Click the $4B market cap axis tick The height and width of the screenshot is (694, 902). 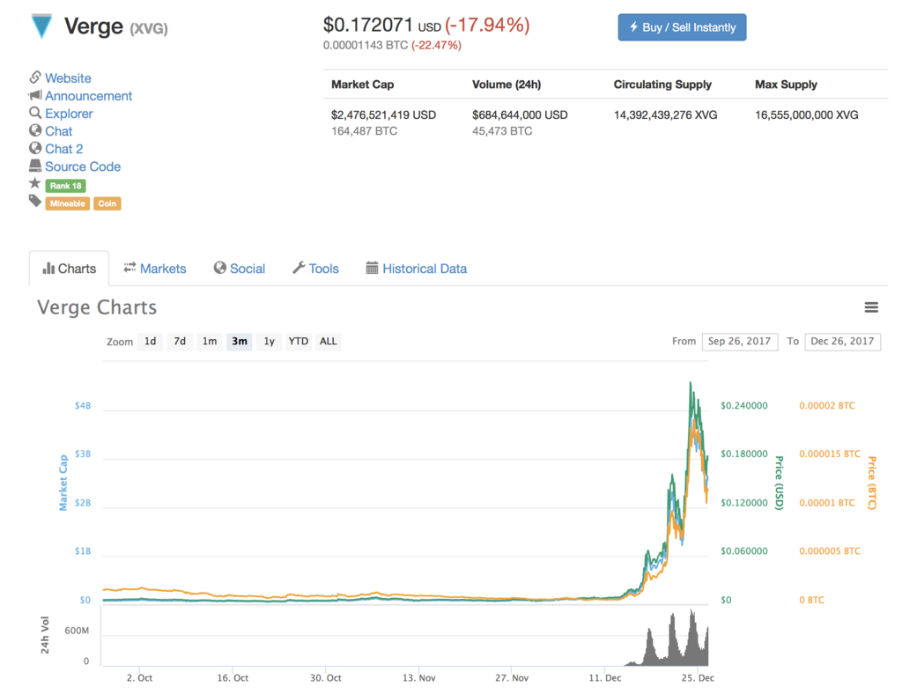(83, 406)
